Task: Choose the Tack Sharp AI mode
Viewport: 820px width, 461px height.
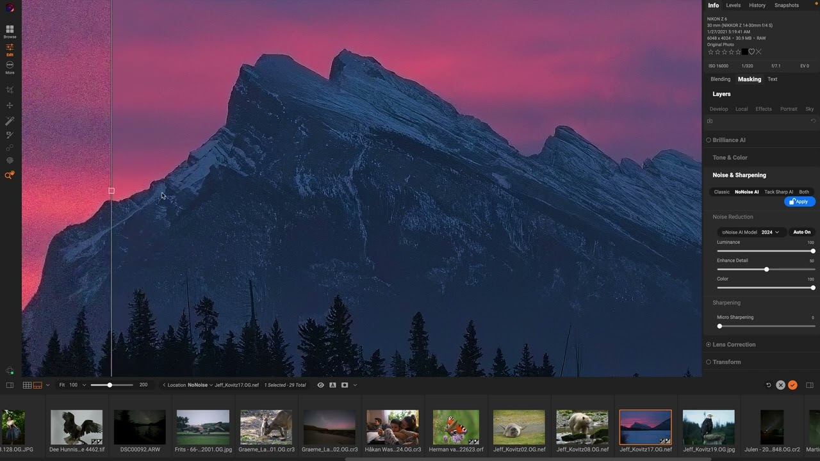Action: (778, 192)
